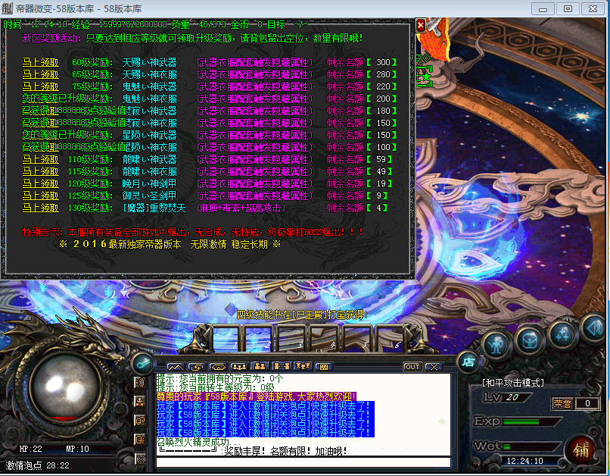This screenshot has width=610, height=476.
Task: Maximize the 帝器微变 game window
Action: (568, 8)
